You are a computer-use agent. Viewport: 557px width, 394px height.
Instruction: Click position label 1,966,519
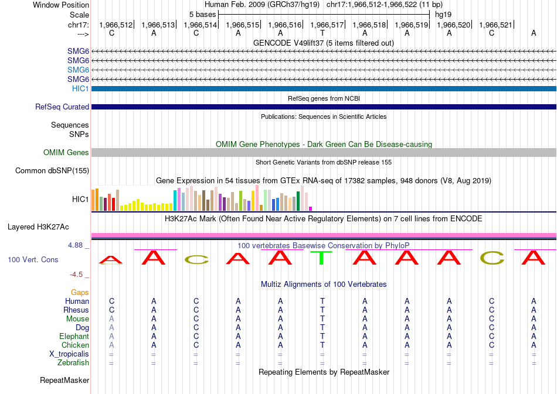pyautogui.click(x=412, y=25)
